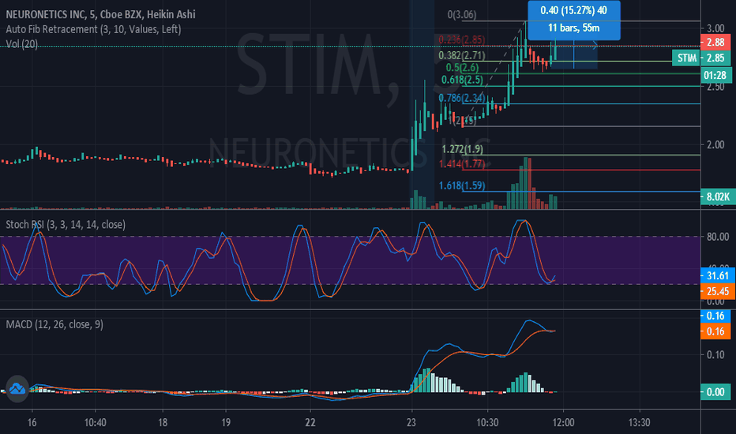This screenshot has height=434, width=736.
Task: Click the 0.786(2.34) Fib level label
Action: tap(462, 98)
